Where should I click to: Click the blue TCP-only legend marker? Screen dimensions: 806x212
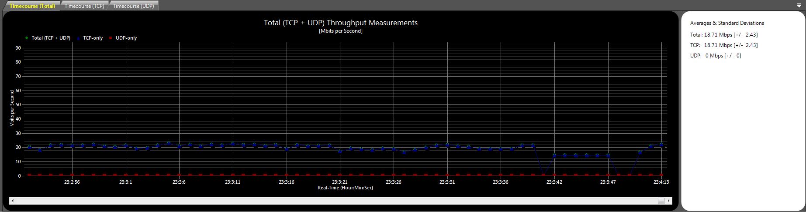(x=79, y=38)
